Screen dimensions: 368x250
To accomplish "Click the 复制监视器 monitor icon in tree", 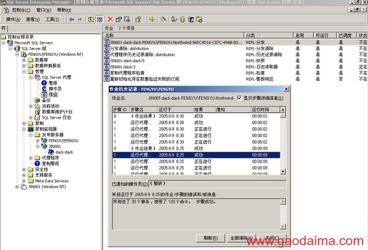I will 30,129.
